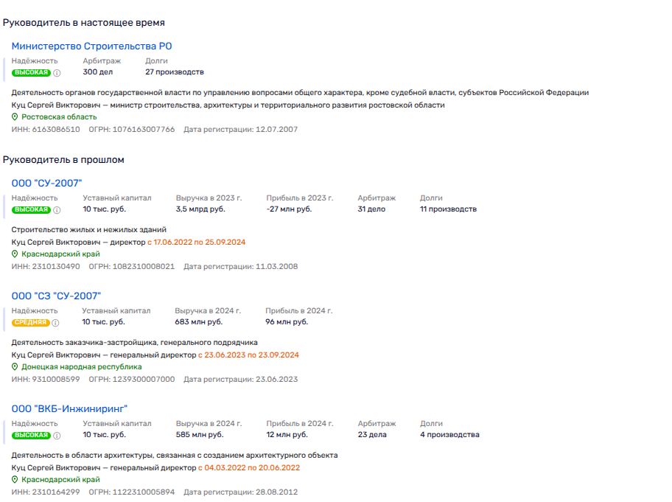Click location pin next to Донецкая народная республика

coord(15,367)
